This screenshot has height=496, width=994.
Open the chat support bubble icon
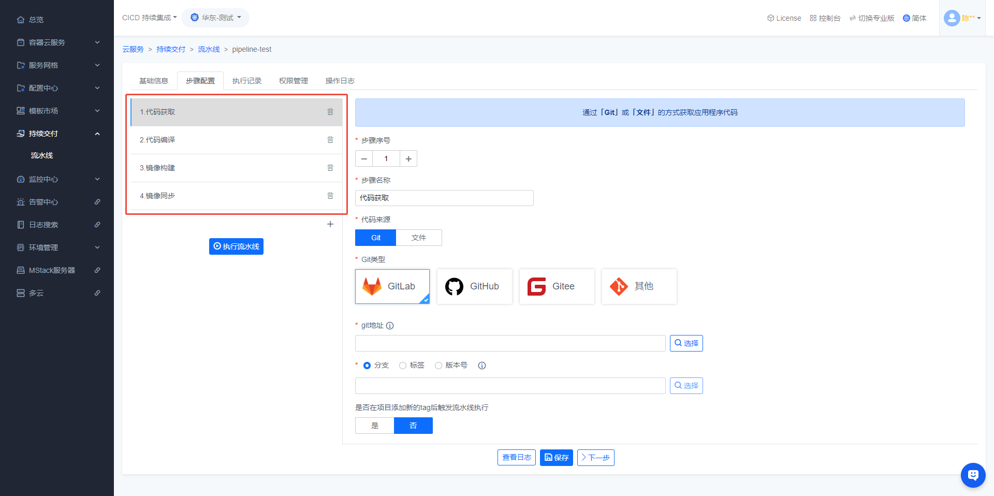coord(973,475)
